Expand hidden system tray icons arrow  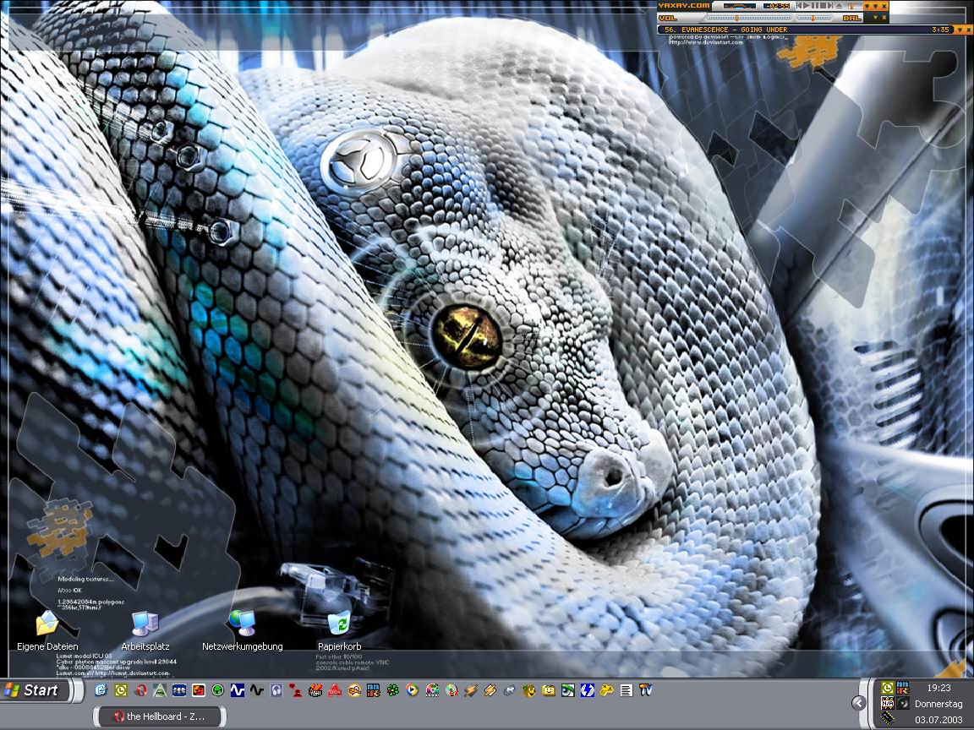858,703
